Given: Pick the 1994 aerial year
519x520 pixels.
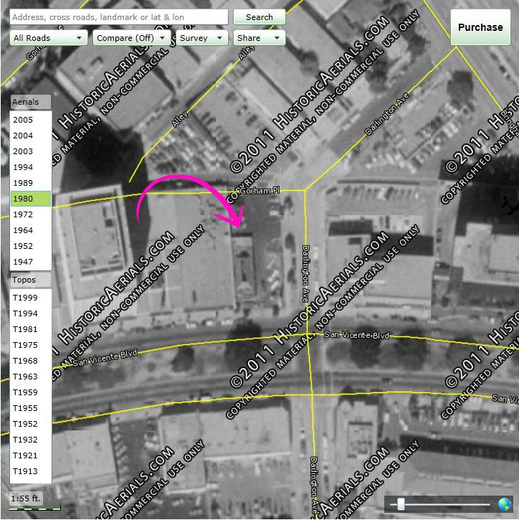Looking at the screenshot, I should (x=24, y=167).
